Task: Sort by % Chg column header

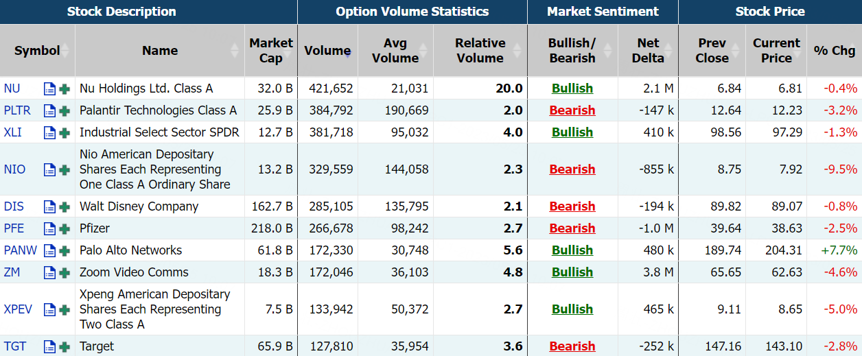Action: click(x=834, y=51)
